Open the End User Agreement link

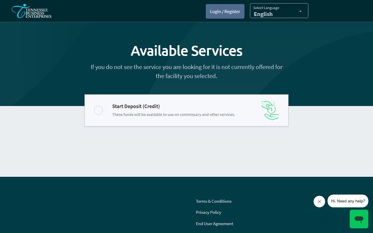click(x=214, y=224)
